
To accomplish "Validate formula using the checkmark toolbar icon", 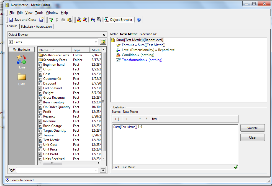I will 51,19.
